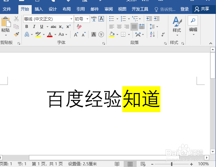Click the 登录 sign-in link
Image resolution: width=216 pixels, height=167 pixels.
click(184, 9)
